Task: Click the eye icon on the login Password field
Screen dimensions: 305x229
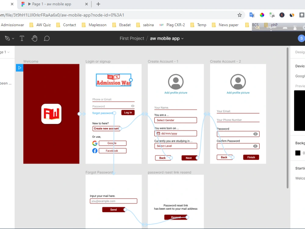Action: [x=132, y=106]
